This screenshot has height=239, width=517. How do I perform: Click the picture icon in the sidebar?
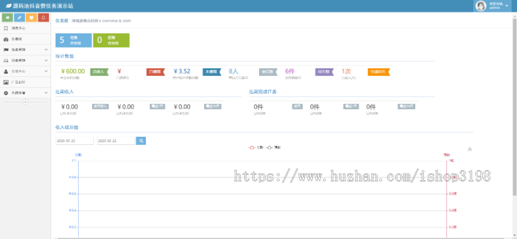click(x=6, y=82)
